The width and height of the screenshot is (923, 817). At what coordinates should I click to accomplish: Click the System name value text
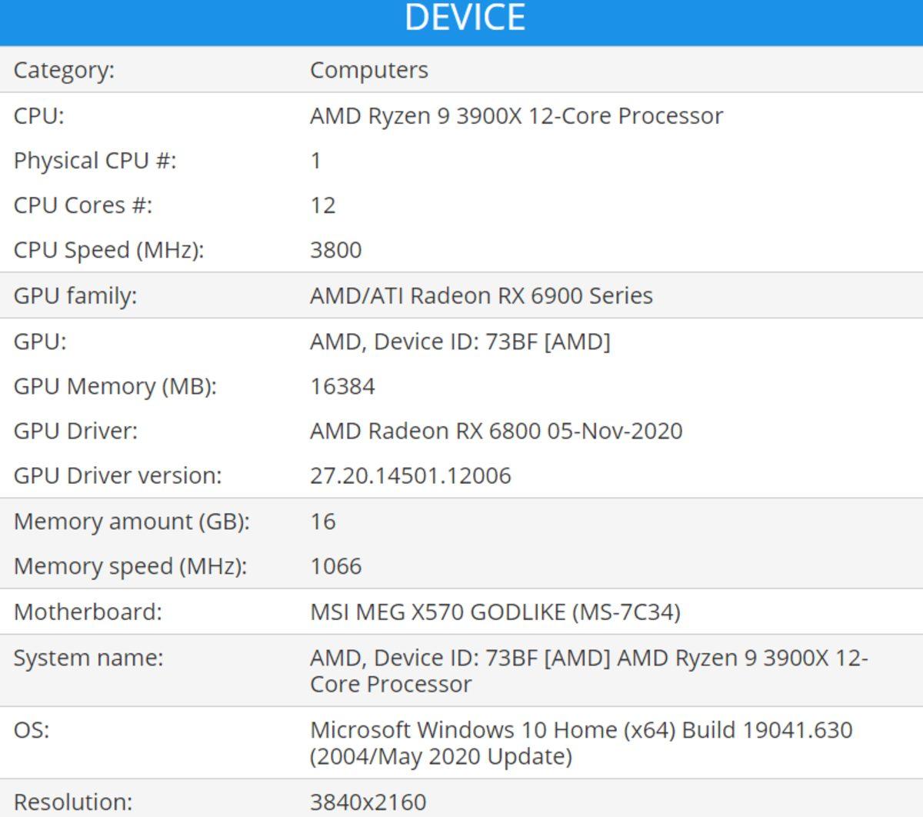pos(588,671)
